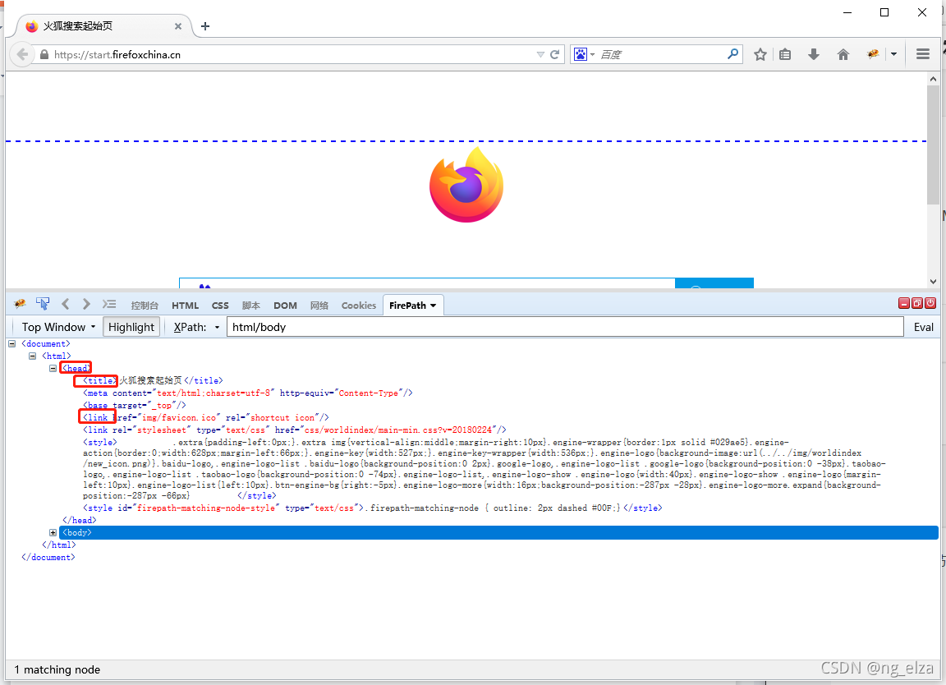The height and width of the screenshot is (685, 946).
Task: Select the favicon link element row
Action: click(206, 417)
